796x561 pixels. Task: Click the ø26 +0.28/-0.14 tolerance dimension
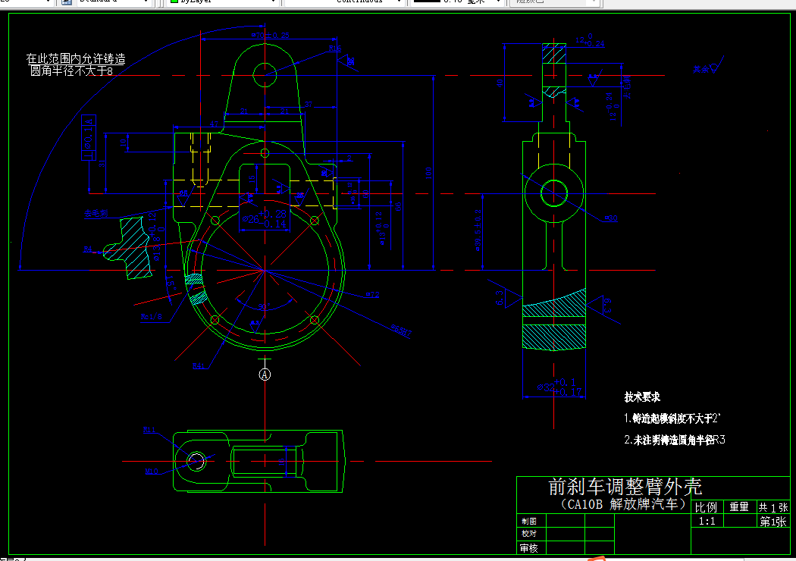[x=264, y=219]
